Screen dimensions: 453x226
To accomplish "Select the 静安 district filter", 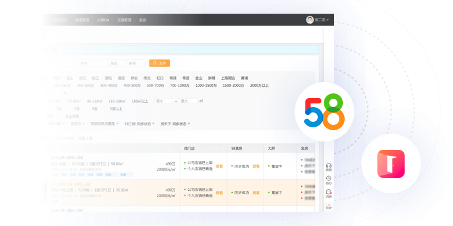I will point(135,78).
